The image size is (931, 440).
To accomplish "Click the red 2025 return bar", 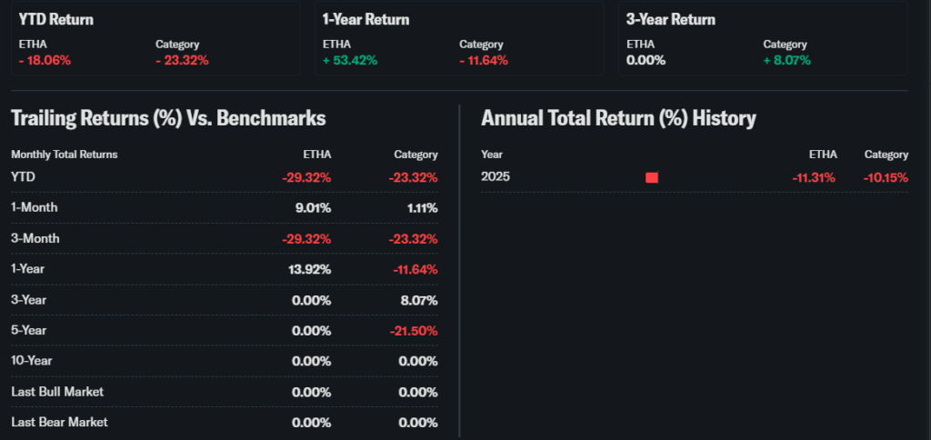I will point(651,177).
